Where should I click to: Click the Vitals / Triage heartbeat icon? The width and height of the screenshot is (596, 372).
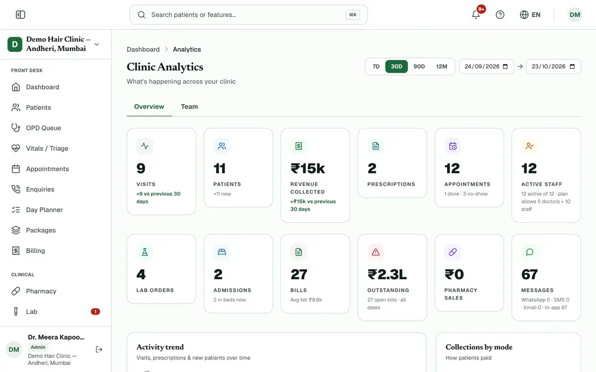click(x=16, y=148)
